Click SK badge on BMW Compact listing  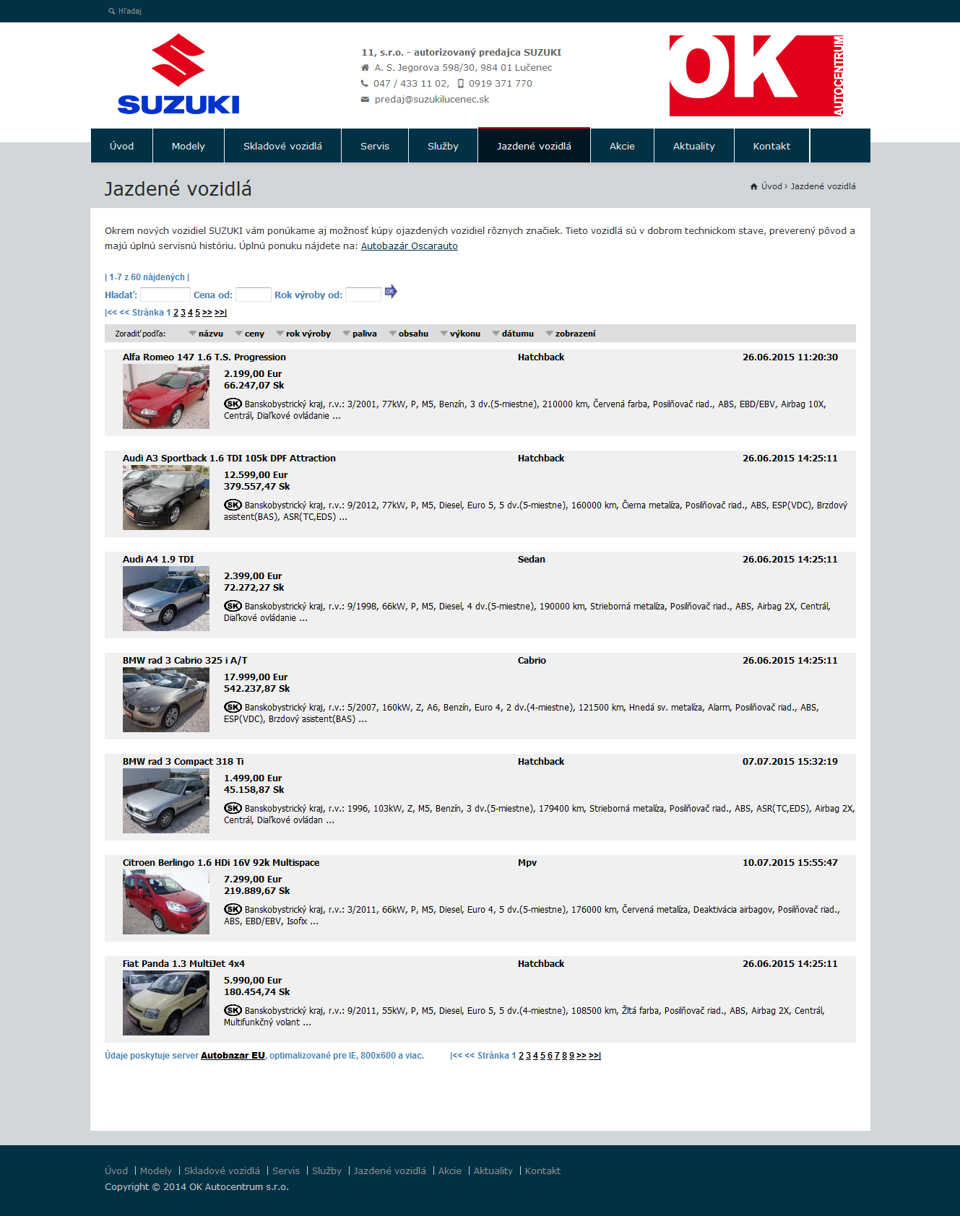233,808
